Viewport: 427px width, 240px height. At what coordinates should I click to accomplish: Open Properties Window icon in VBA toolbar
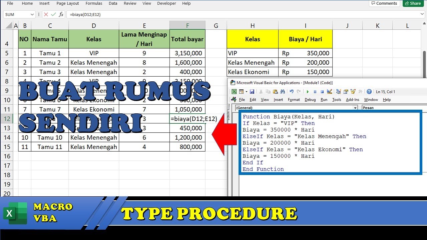click(346, 92)
